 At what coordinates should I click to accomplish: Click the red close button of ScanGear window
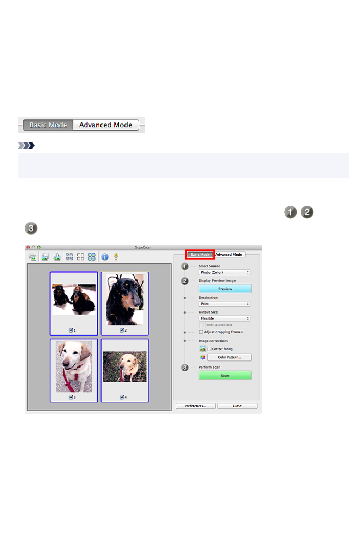(x=28, y=248)
